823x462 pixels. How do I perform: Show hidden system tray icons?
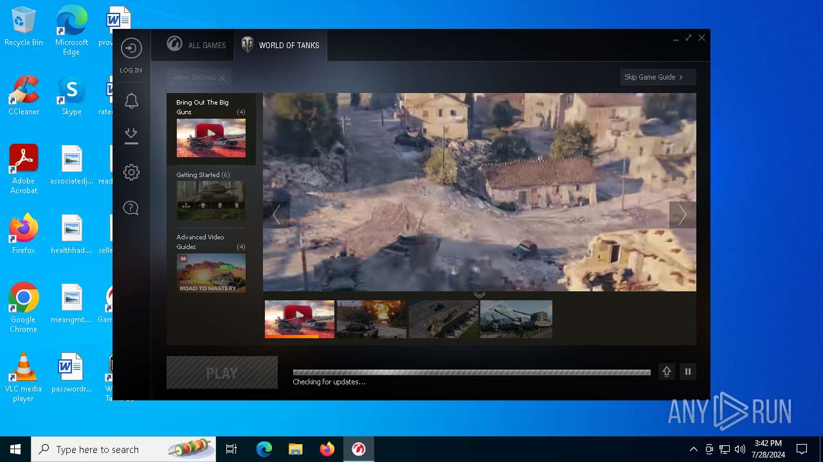coord(693,449)
